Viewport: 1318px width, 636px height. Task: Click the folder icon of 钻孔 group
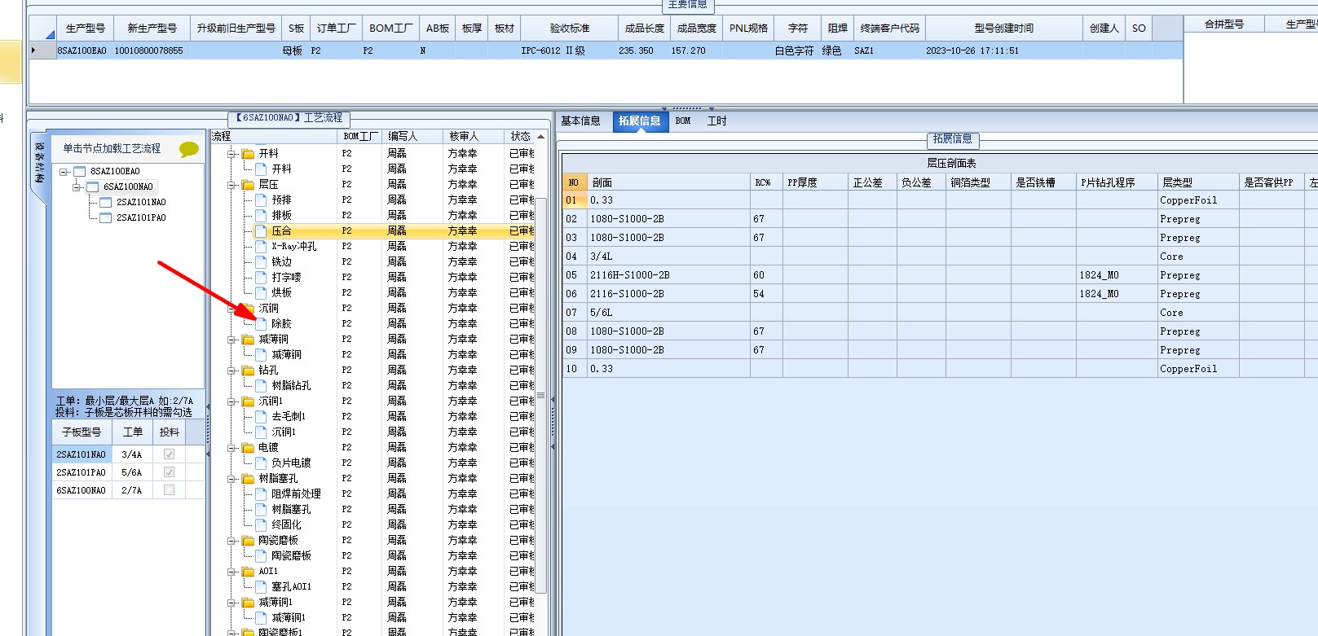pos(249,371)
